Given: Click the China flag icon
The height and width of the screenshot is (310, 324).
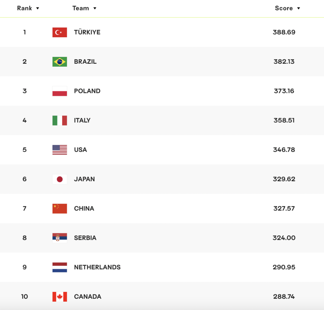Looking at the screenshot, I should point(60,209).
